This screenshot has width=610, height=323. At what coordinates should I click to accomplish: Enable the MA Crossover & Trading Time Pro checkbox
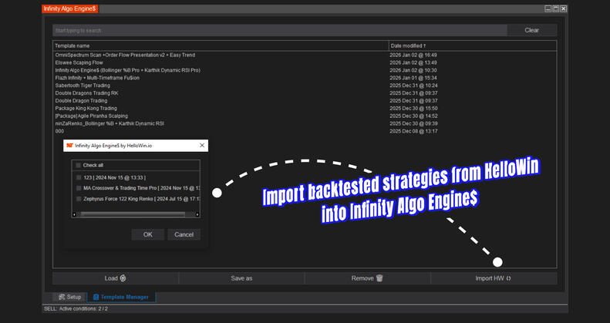point(78,187)
